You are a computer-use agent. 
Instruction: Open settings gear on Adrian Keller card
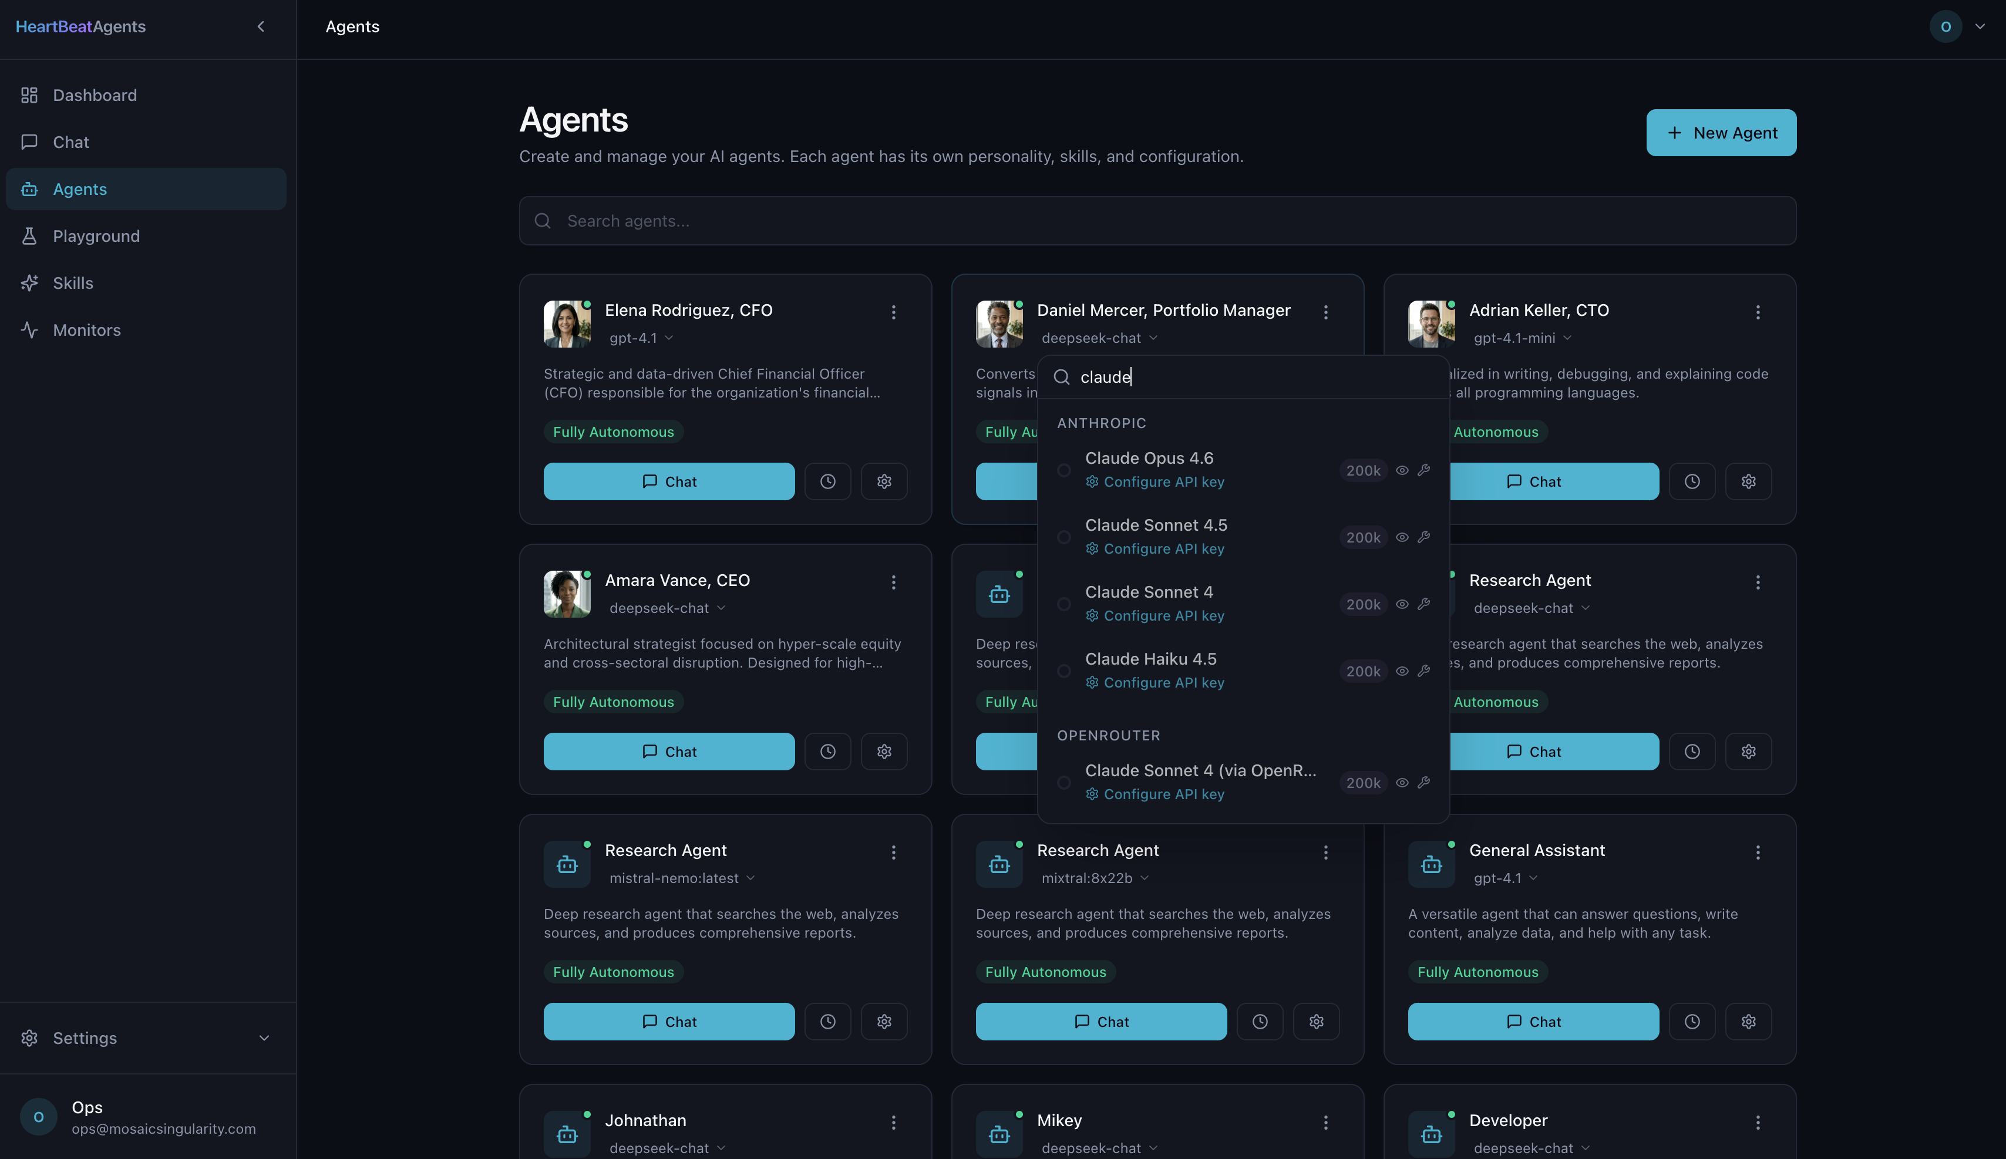point(1749,481)
